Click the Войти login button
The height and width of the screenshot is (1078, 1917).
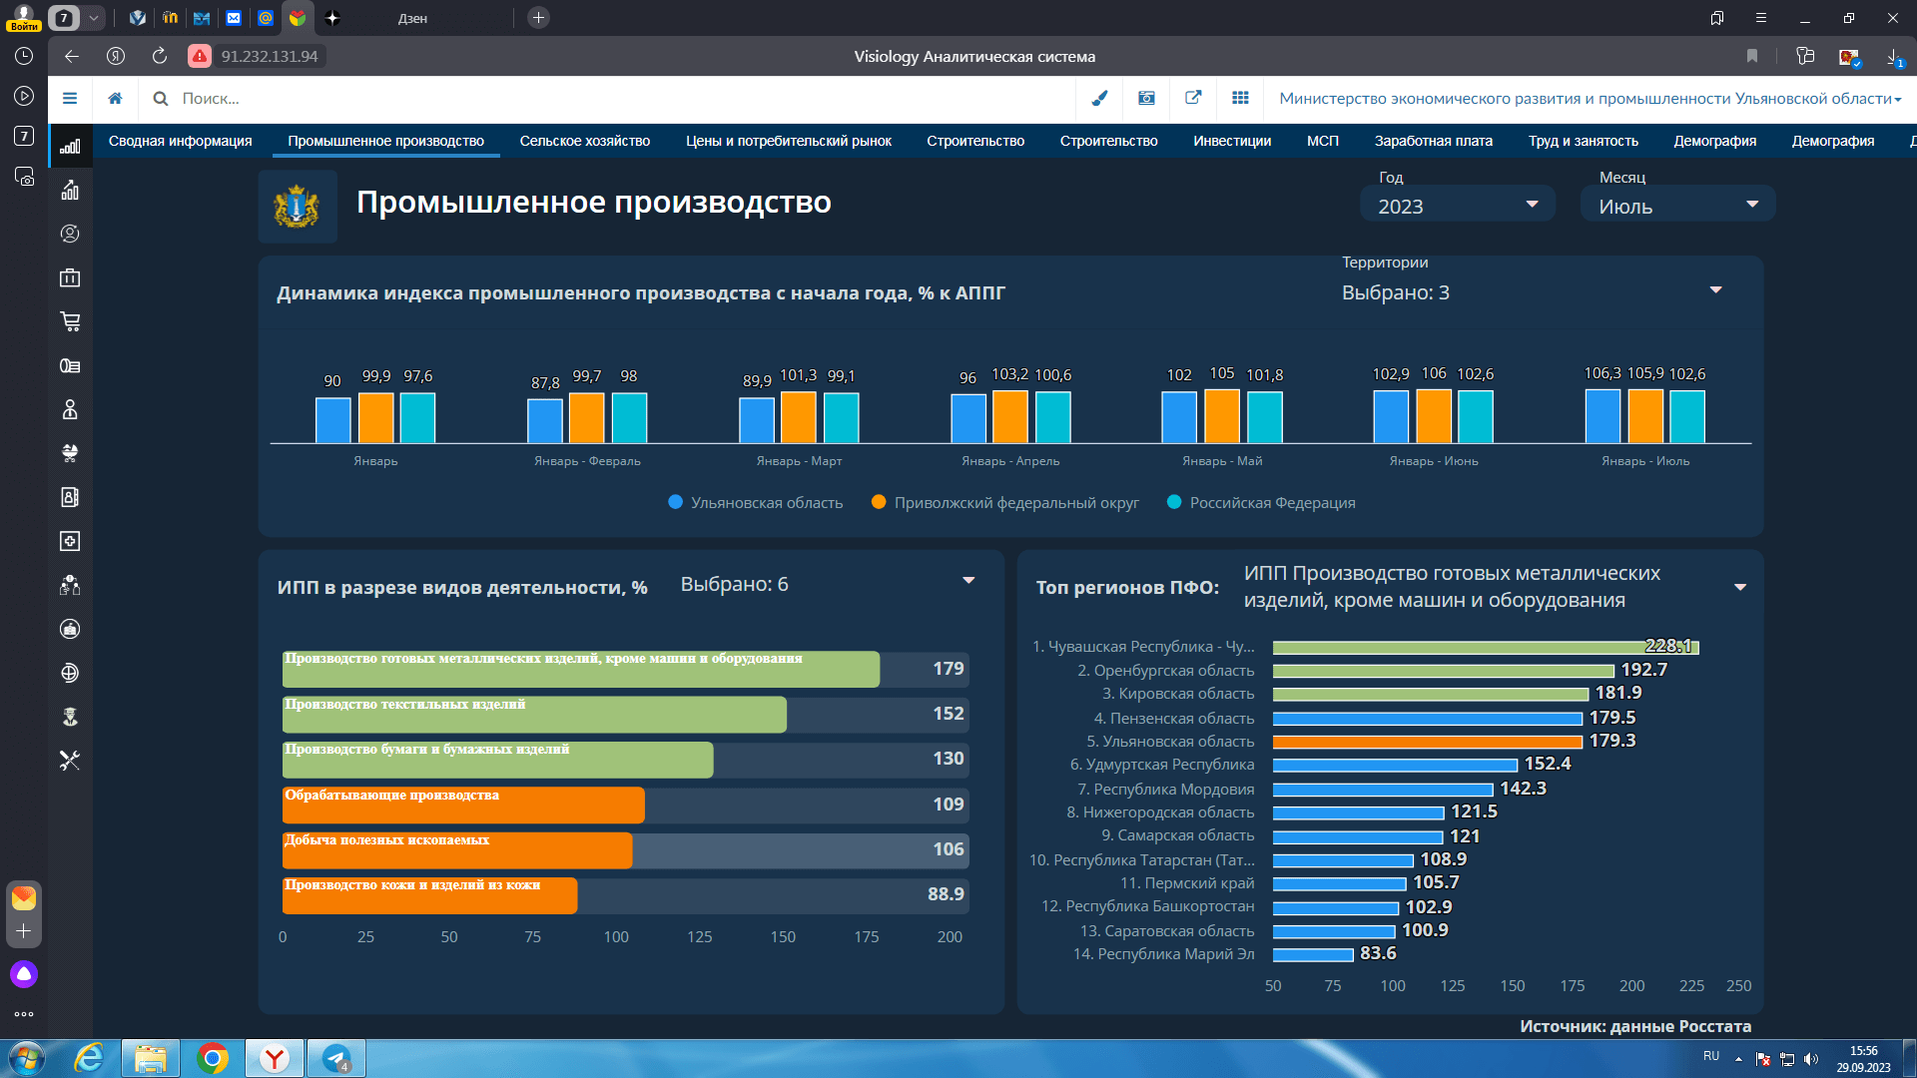point(24,18)
